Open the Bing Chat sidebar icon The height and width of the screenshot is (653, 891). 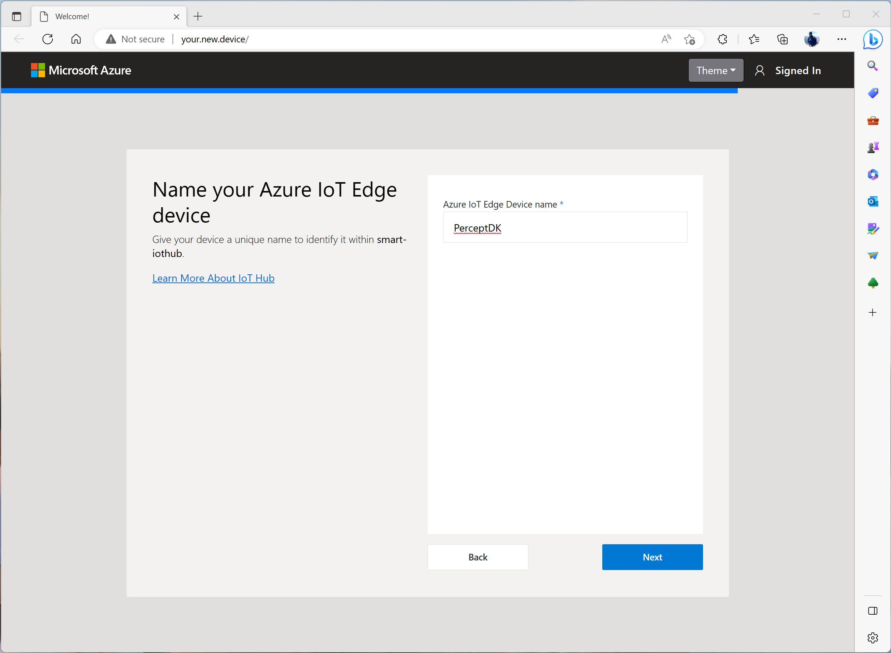pyautogui.click(x=873, y=39)
